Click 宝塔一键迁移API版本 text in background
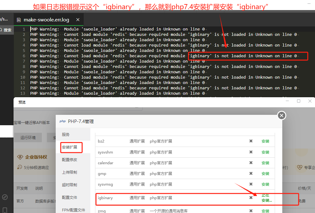315x213 pixels. point(32,123)
